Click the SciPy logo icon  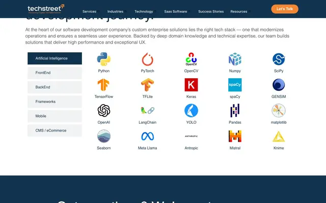click(279, 59)
